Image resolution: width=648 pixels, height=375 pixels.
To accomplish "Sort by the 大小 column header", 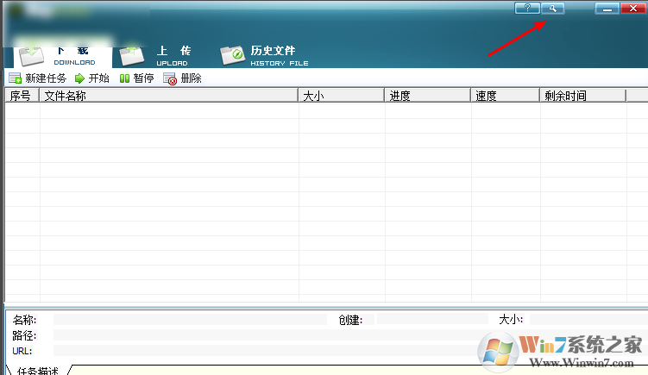I will point(342,96).
